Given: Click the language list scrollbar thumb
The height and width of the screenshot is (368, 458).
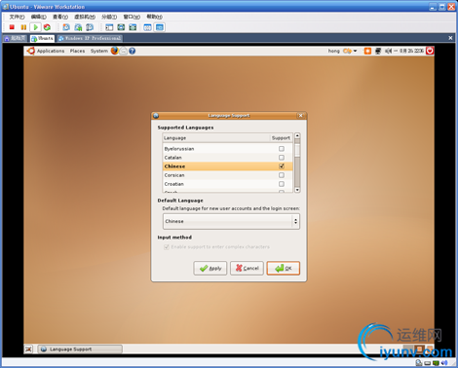Looking at the screenshot, I should [x=297, y=150].
